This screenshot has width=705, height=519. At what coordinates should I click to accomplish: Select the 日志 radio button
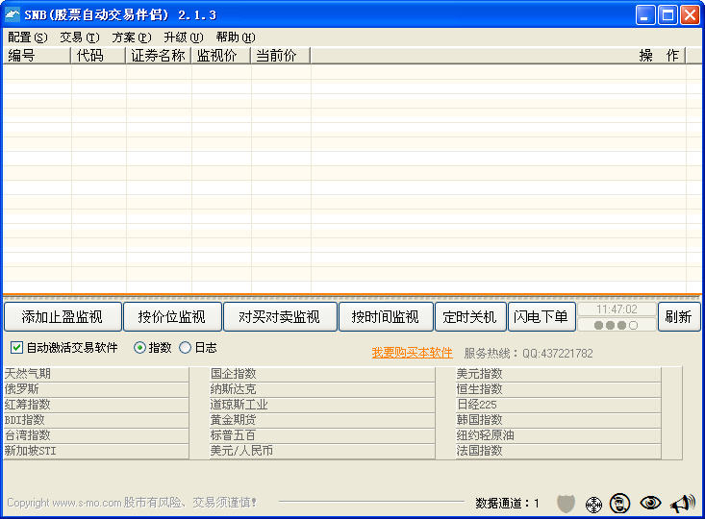(x=186, y=348)
